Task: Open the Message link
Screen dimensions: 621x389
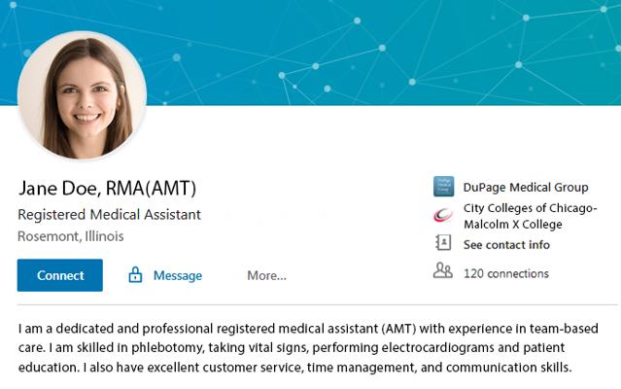Action: point(178,275)
